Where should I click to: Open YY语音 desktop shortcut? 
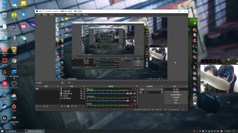click(14, 51)
